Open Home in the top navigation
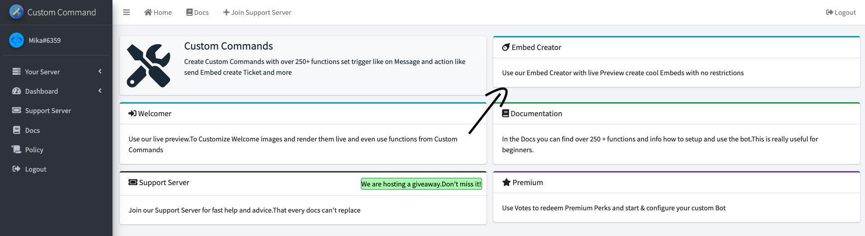865x236 pixels. [x=158, y=12]
